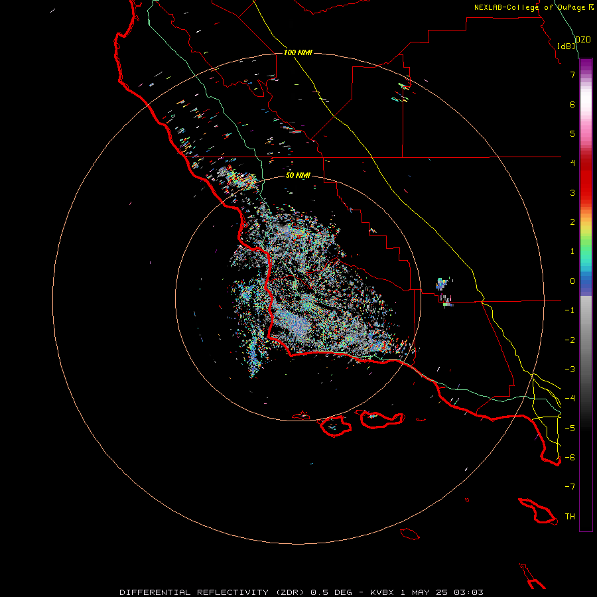Select the -3 value on the dB scale
The width and height of the screenshot is (597, 597).
pos(570,369)
